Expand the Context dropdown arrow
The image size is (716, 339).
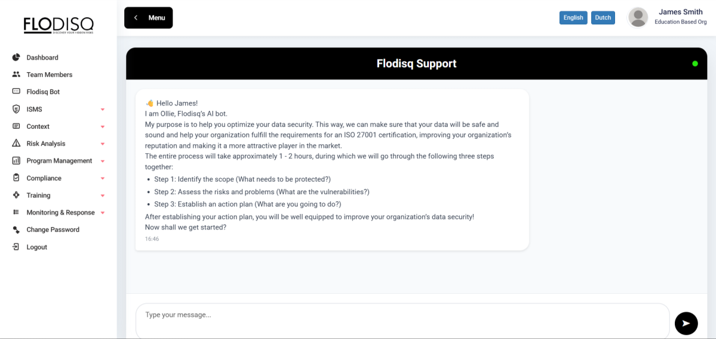103,127
